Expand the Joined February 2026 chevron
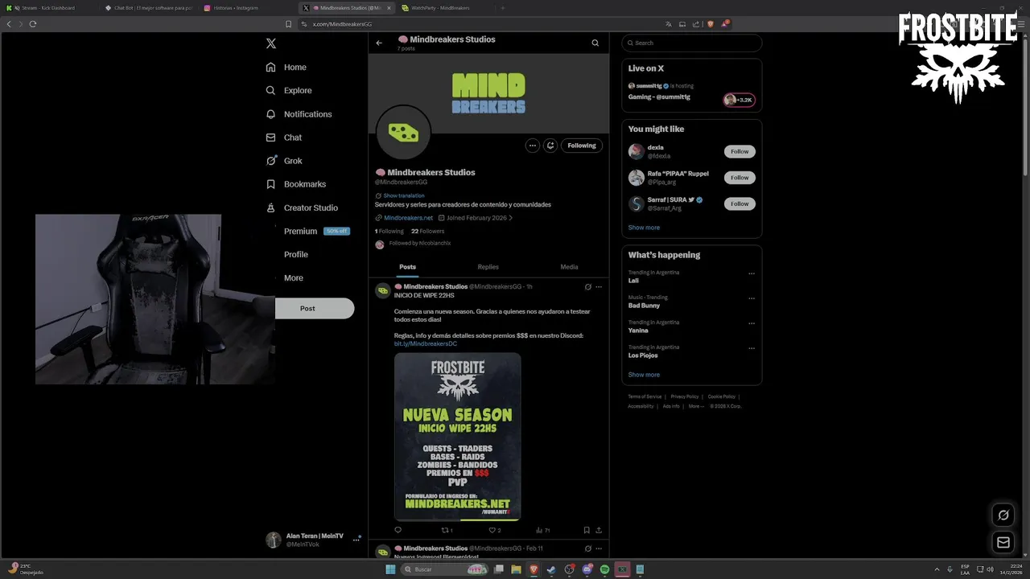 [x=510, y=218]
